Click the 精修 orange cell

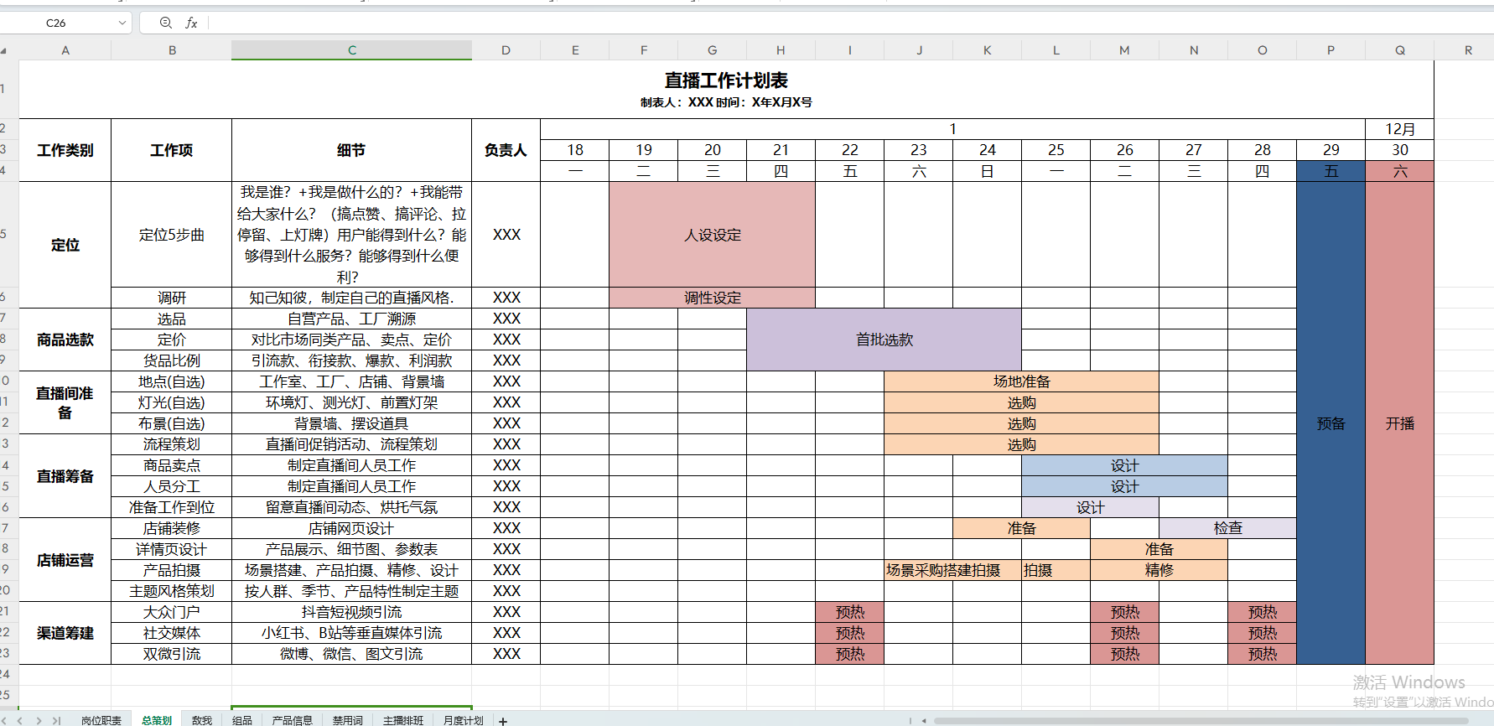tap(1159, 570)
